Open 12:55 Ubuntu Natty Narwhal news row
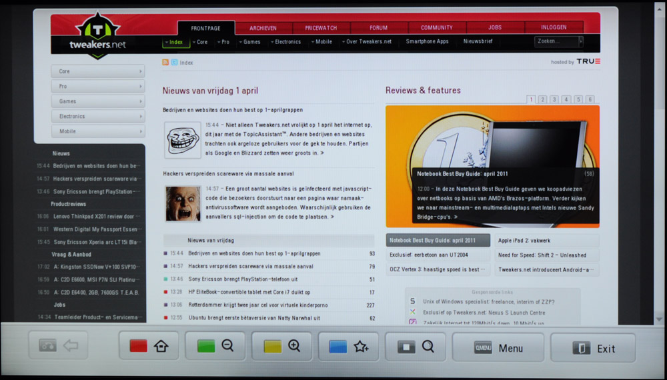 point(269,318)
